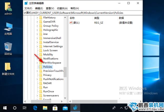164x112 pixels.
Task: Click the tree pane vertical scrollbar thumb
Action: click(x=65, y=72)
